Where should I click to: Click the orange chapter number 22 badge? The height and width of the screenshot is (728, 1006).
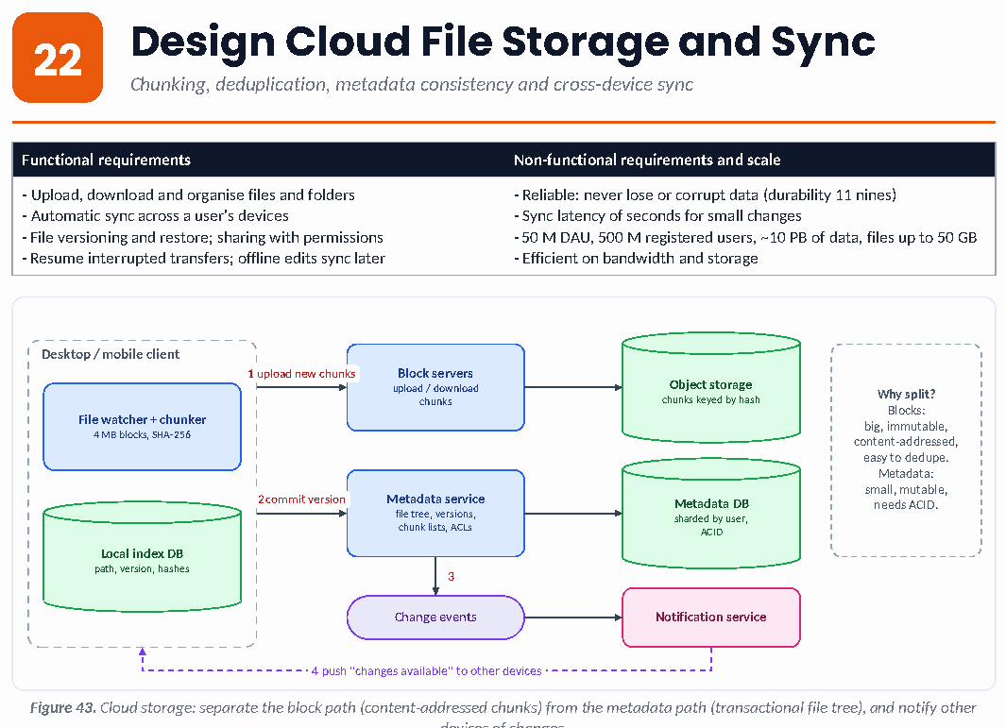(58, 58)
